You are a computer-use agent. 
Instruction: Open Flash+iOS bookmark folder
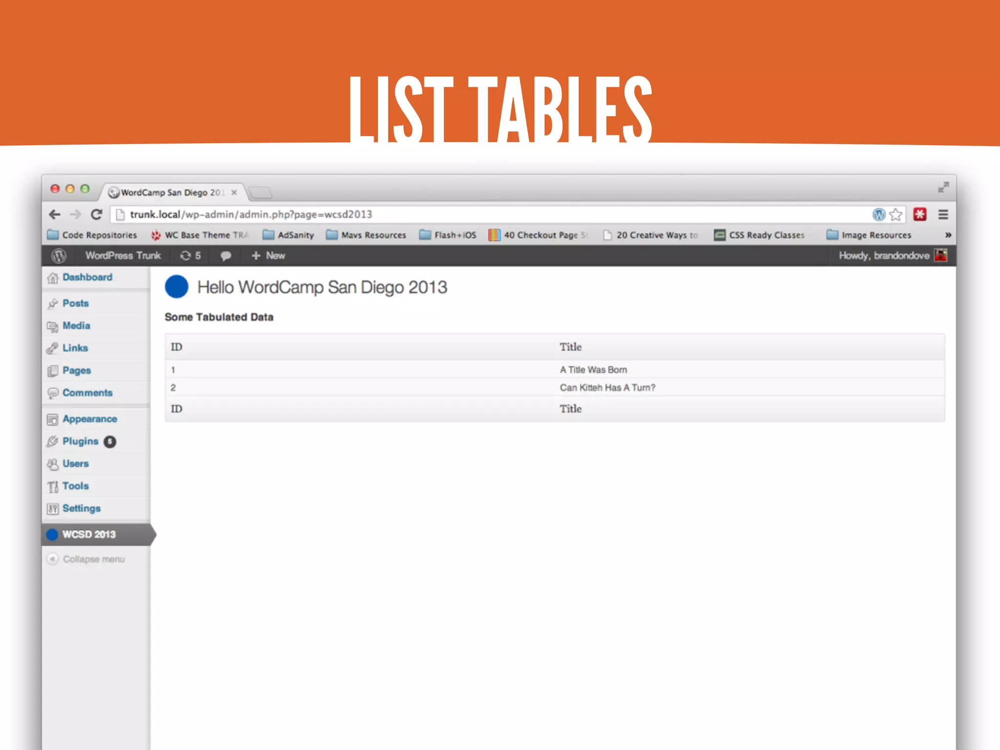[448, 235]
